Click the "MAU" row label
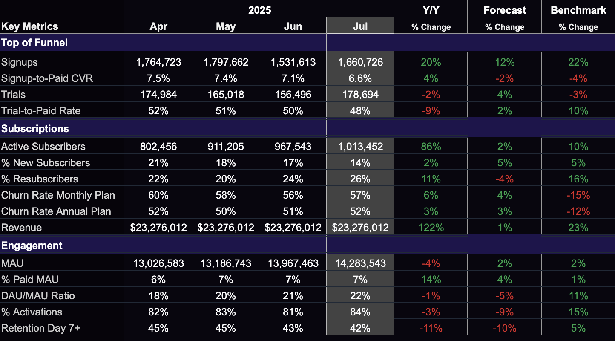This screenshot has width=615, height=341. tap(13, 263)
